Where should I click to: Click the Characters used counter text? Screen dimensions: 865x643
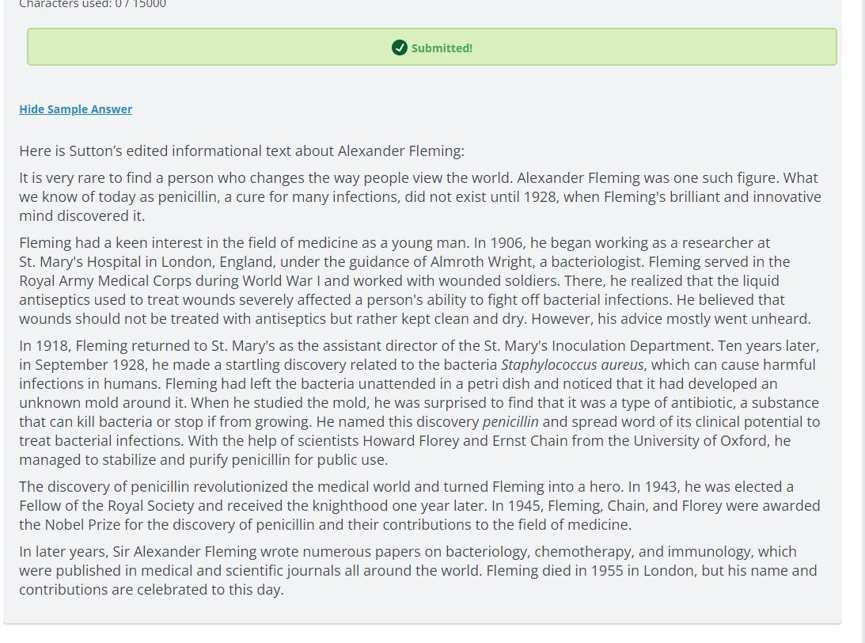(93, 5)
